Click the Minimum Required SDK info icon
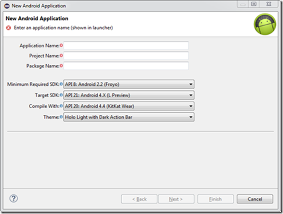 point(61,84)
